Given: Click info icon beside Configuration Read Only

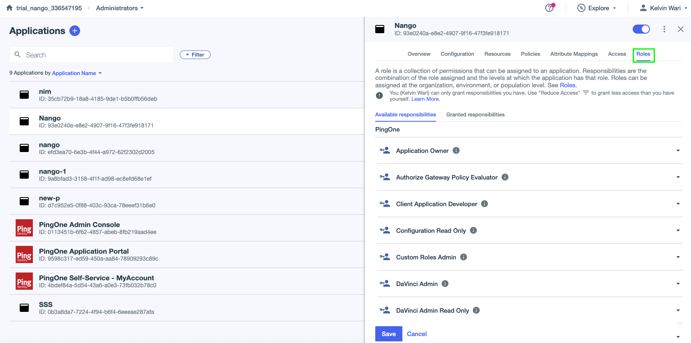Looking at the screenshot, I should 473,230.
